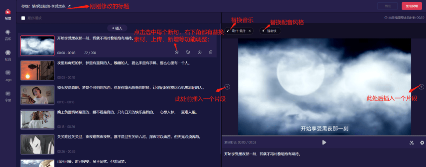Open the Logo sidebar tab
Viewport: 426px width, 167px height.
click(8, 75)
